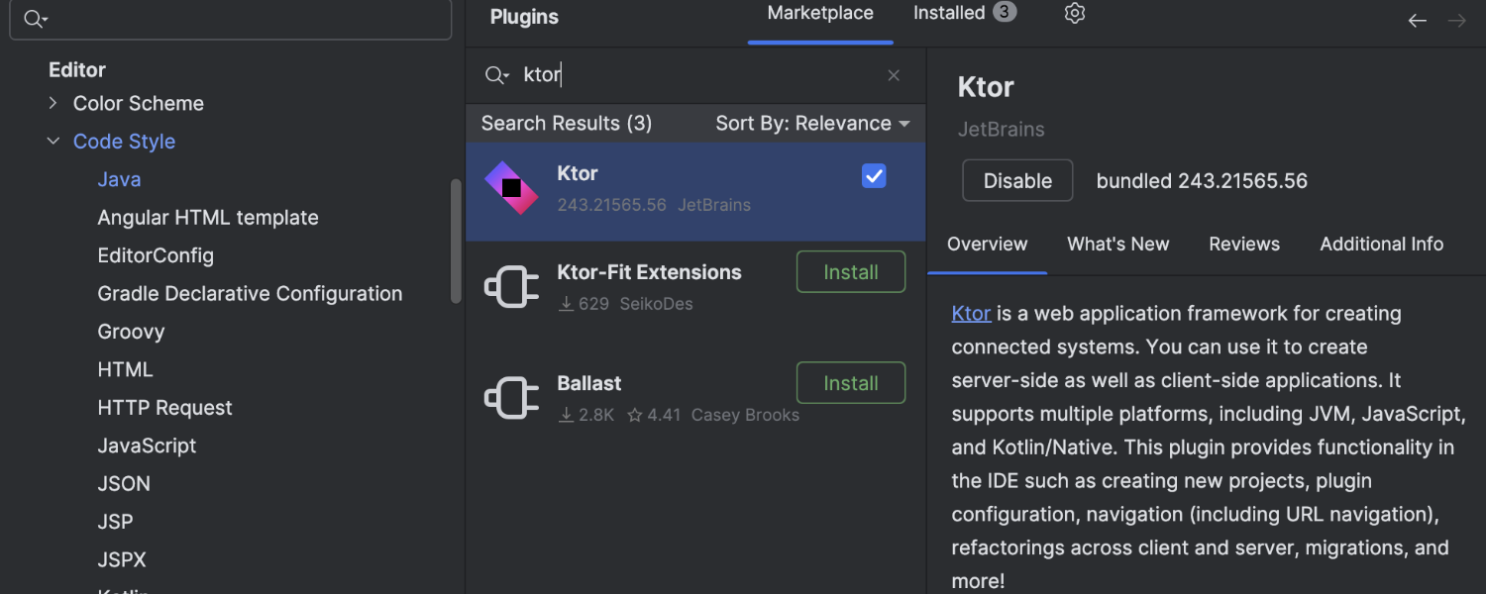Image resolution: width=1486 pixels, height=594 pixels.
Task: Follow the Ktor hyperlink in overview
Action: pyautogui.click(x=971, y=314)
